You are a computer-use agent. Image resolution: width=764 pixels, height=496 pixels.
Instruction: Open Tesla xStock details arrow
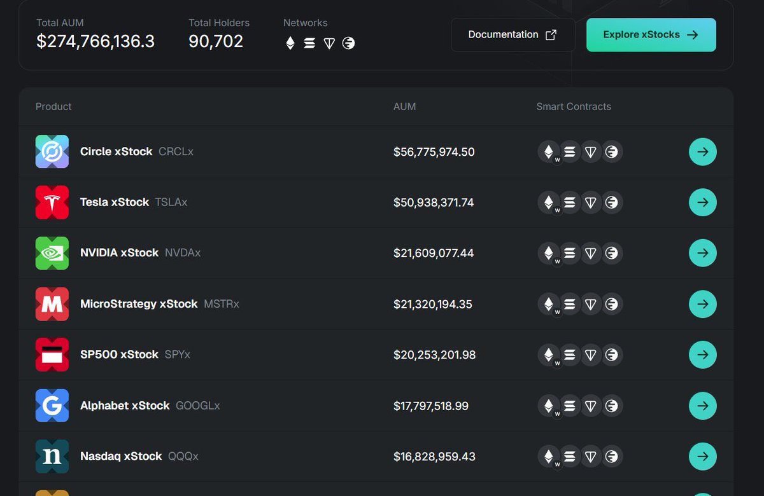(703, 202)
